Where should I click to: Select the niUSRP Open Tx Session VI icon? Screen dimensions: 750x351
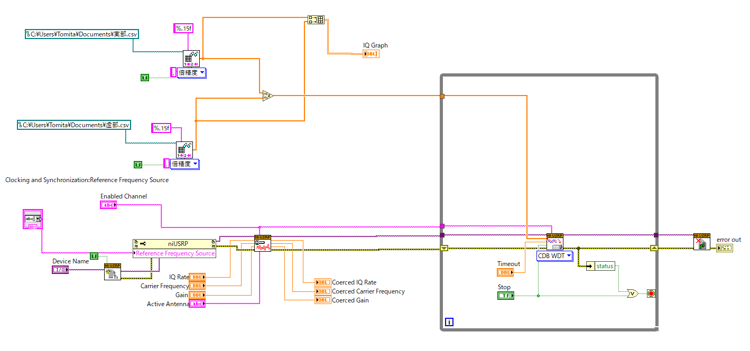tap(113, 271)
